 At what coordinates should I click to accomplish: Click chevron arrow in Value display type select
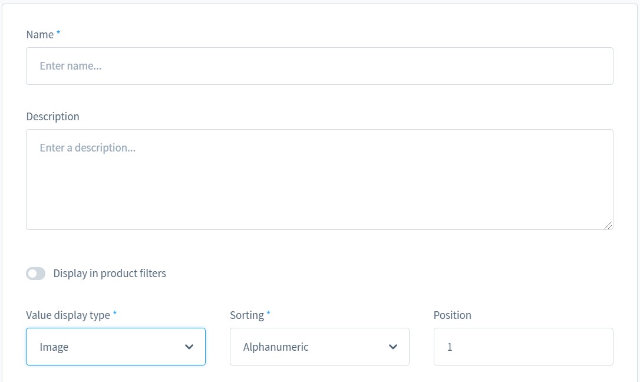click(x=189, y=347)
